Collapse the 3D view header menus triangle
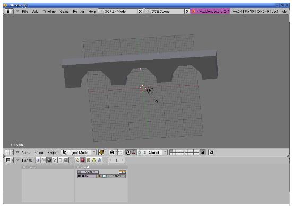The image size is (292, 206). click(x=18, y=152)
